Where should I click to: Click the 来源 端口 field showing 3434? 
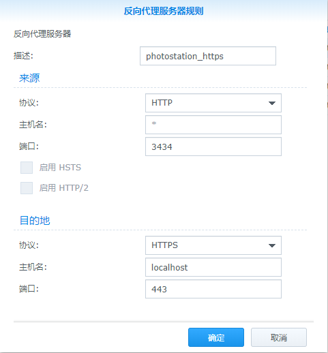tap(213, 147)
